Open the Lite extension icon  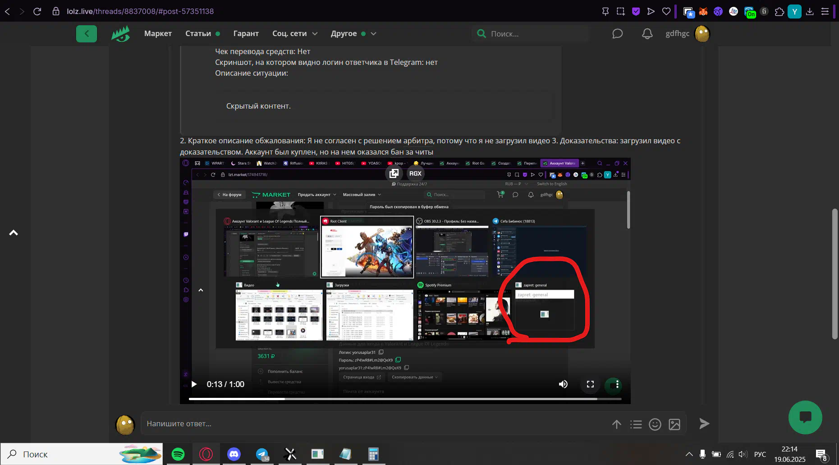pos(734,12)
